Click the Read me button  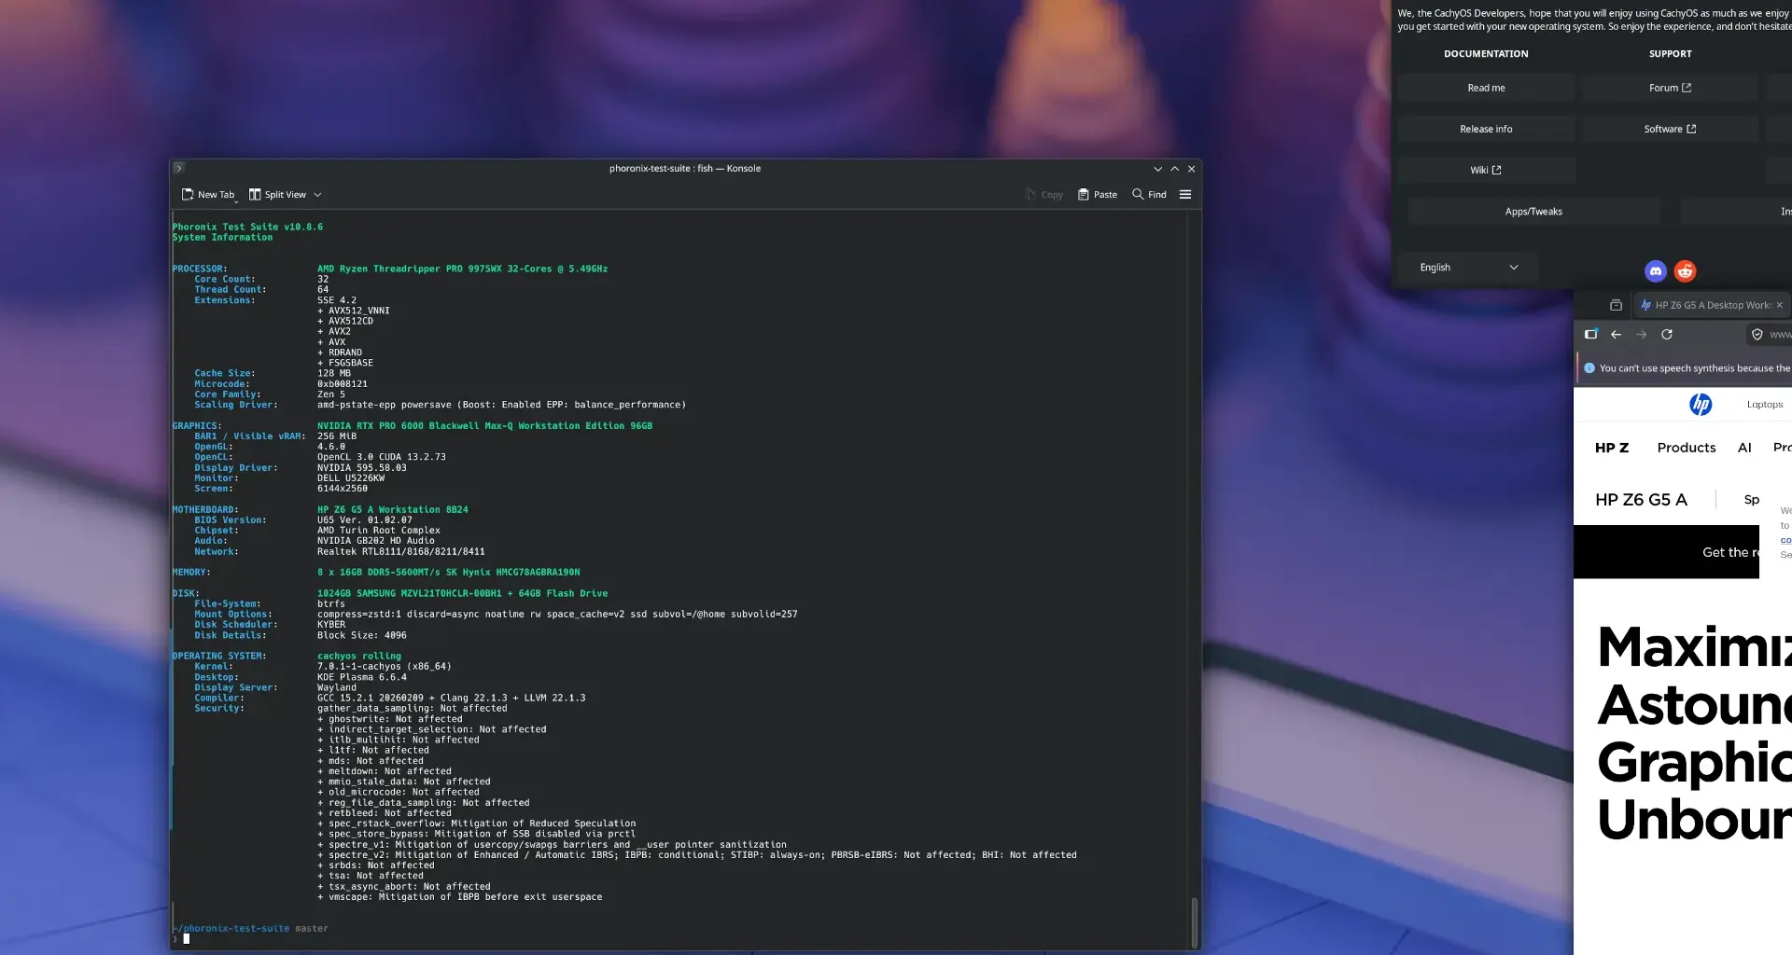point(1486,87)
